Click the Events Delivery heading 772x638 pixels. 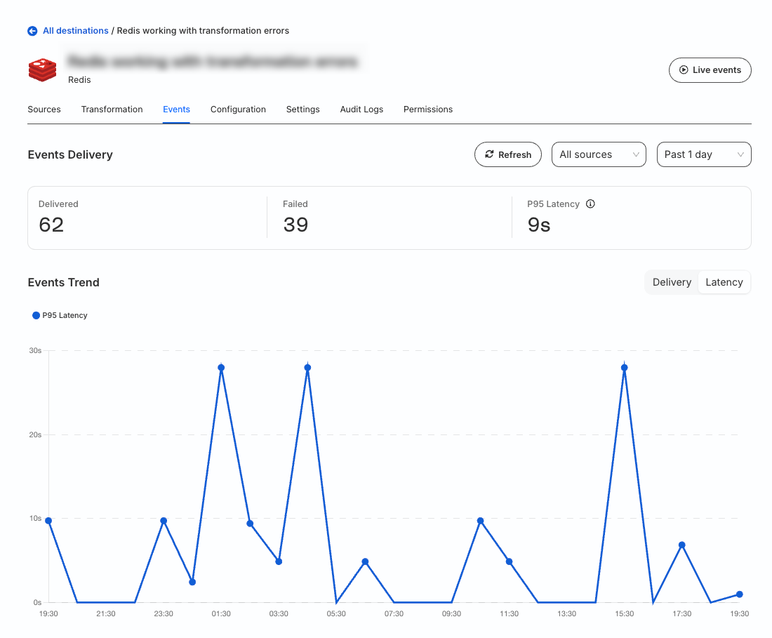click(70, 154)
